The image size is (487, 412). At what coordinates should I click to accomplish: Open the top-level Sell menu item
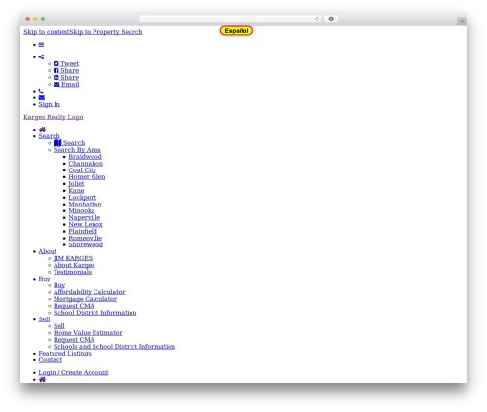coord(44,319)
